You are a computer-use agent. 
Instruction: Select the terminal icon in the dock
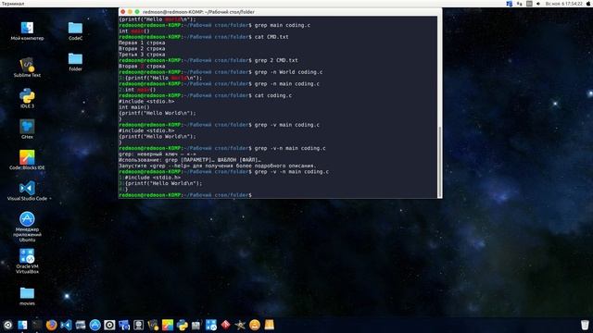[37, 325]
